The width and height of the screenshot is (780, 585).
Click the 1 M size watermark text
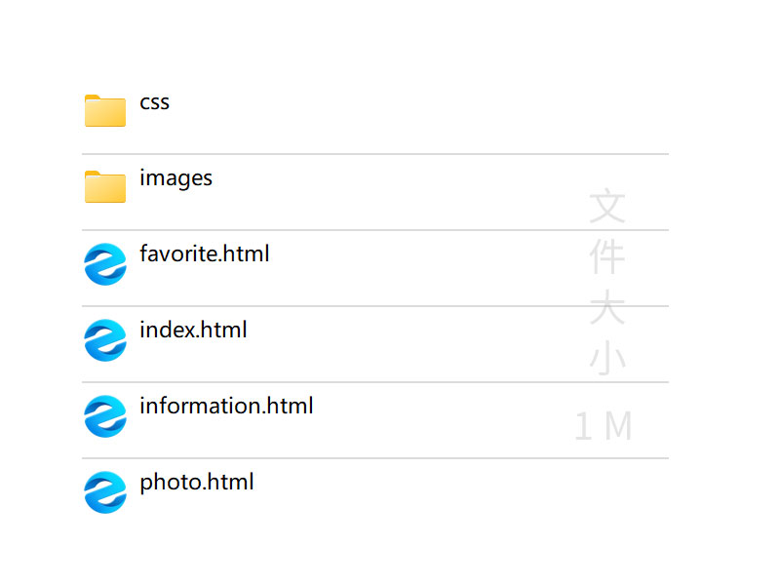(604, 426)
